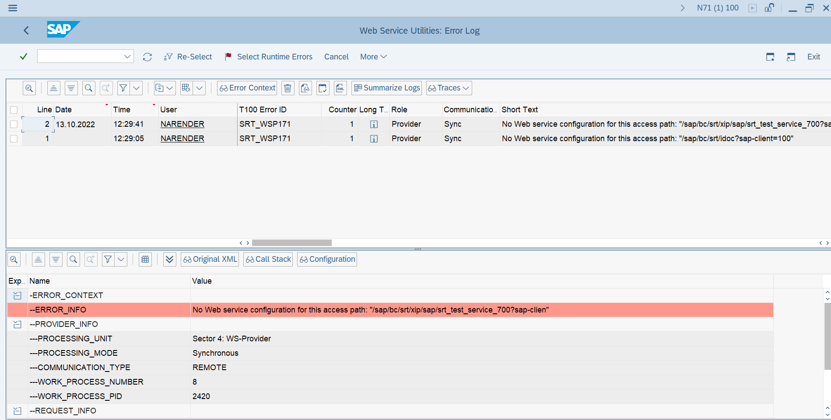Screen dimensions: 831x420
Task: Export the error log as XML
Action: [x=340, y=88]
